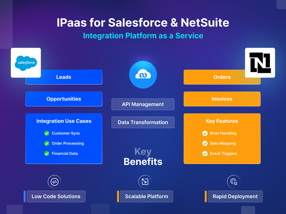Click the orange accent bar beside Scalable Platform
The width and height of the screenshot is (286, 214).
pos(118,196)
